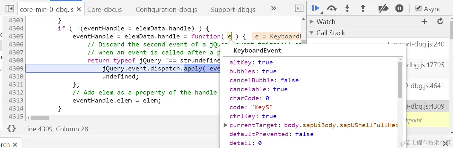453x148 pixels.
Task: Step into next function call
Action: (347, 9)
